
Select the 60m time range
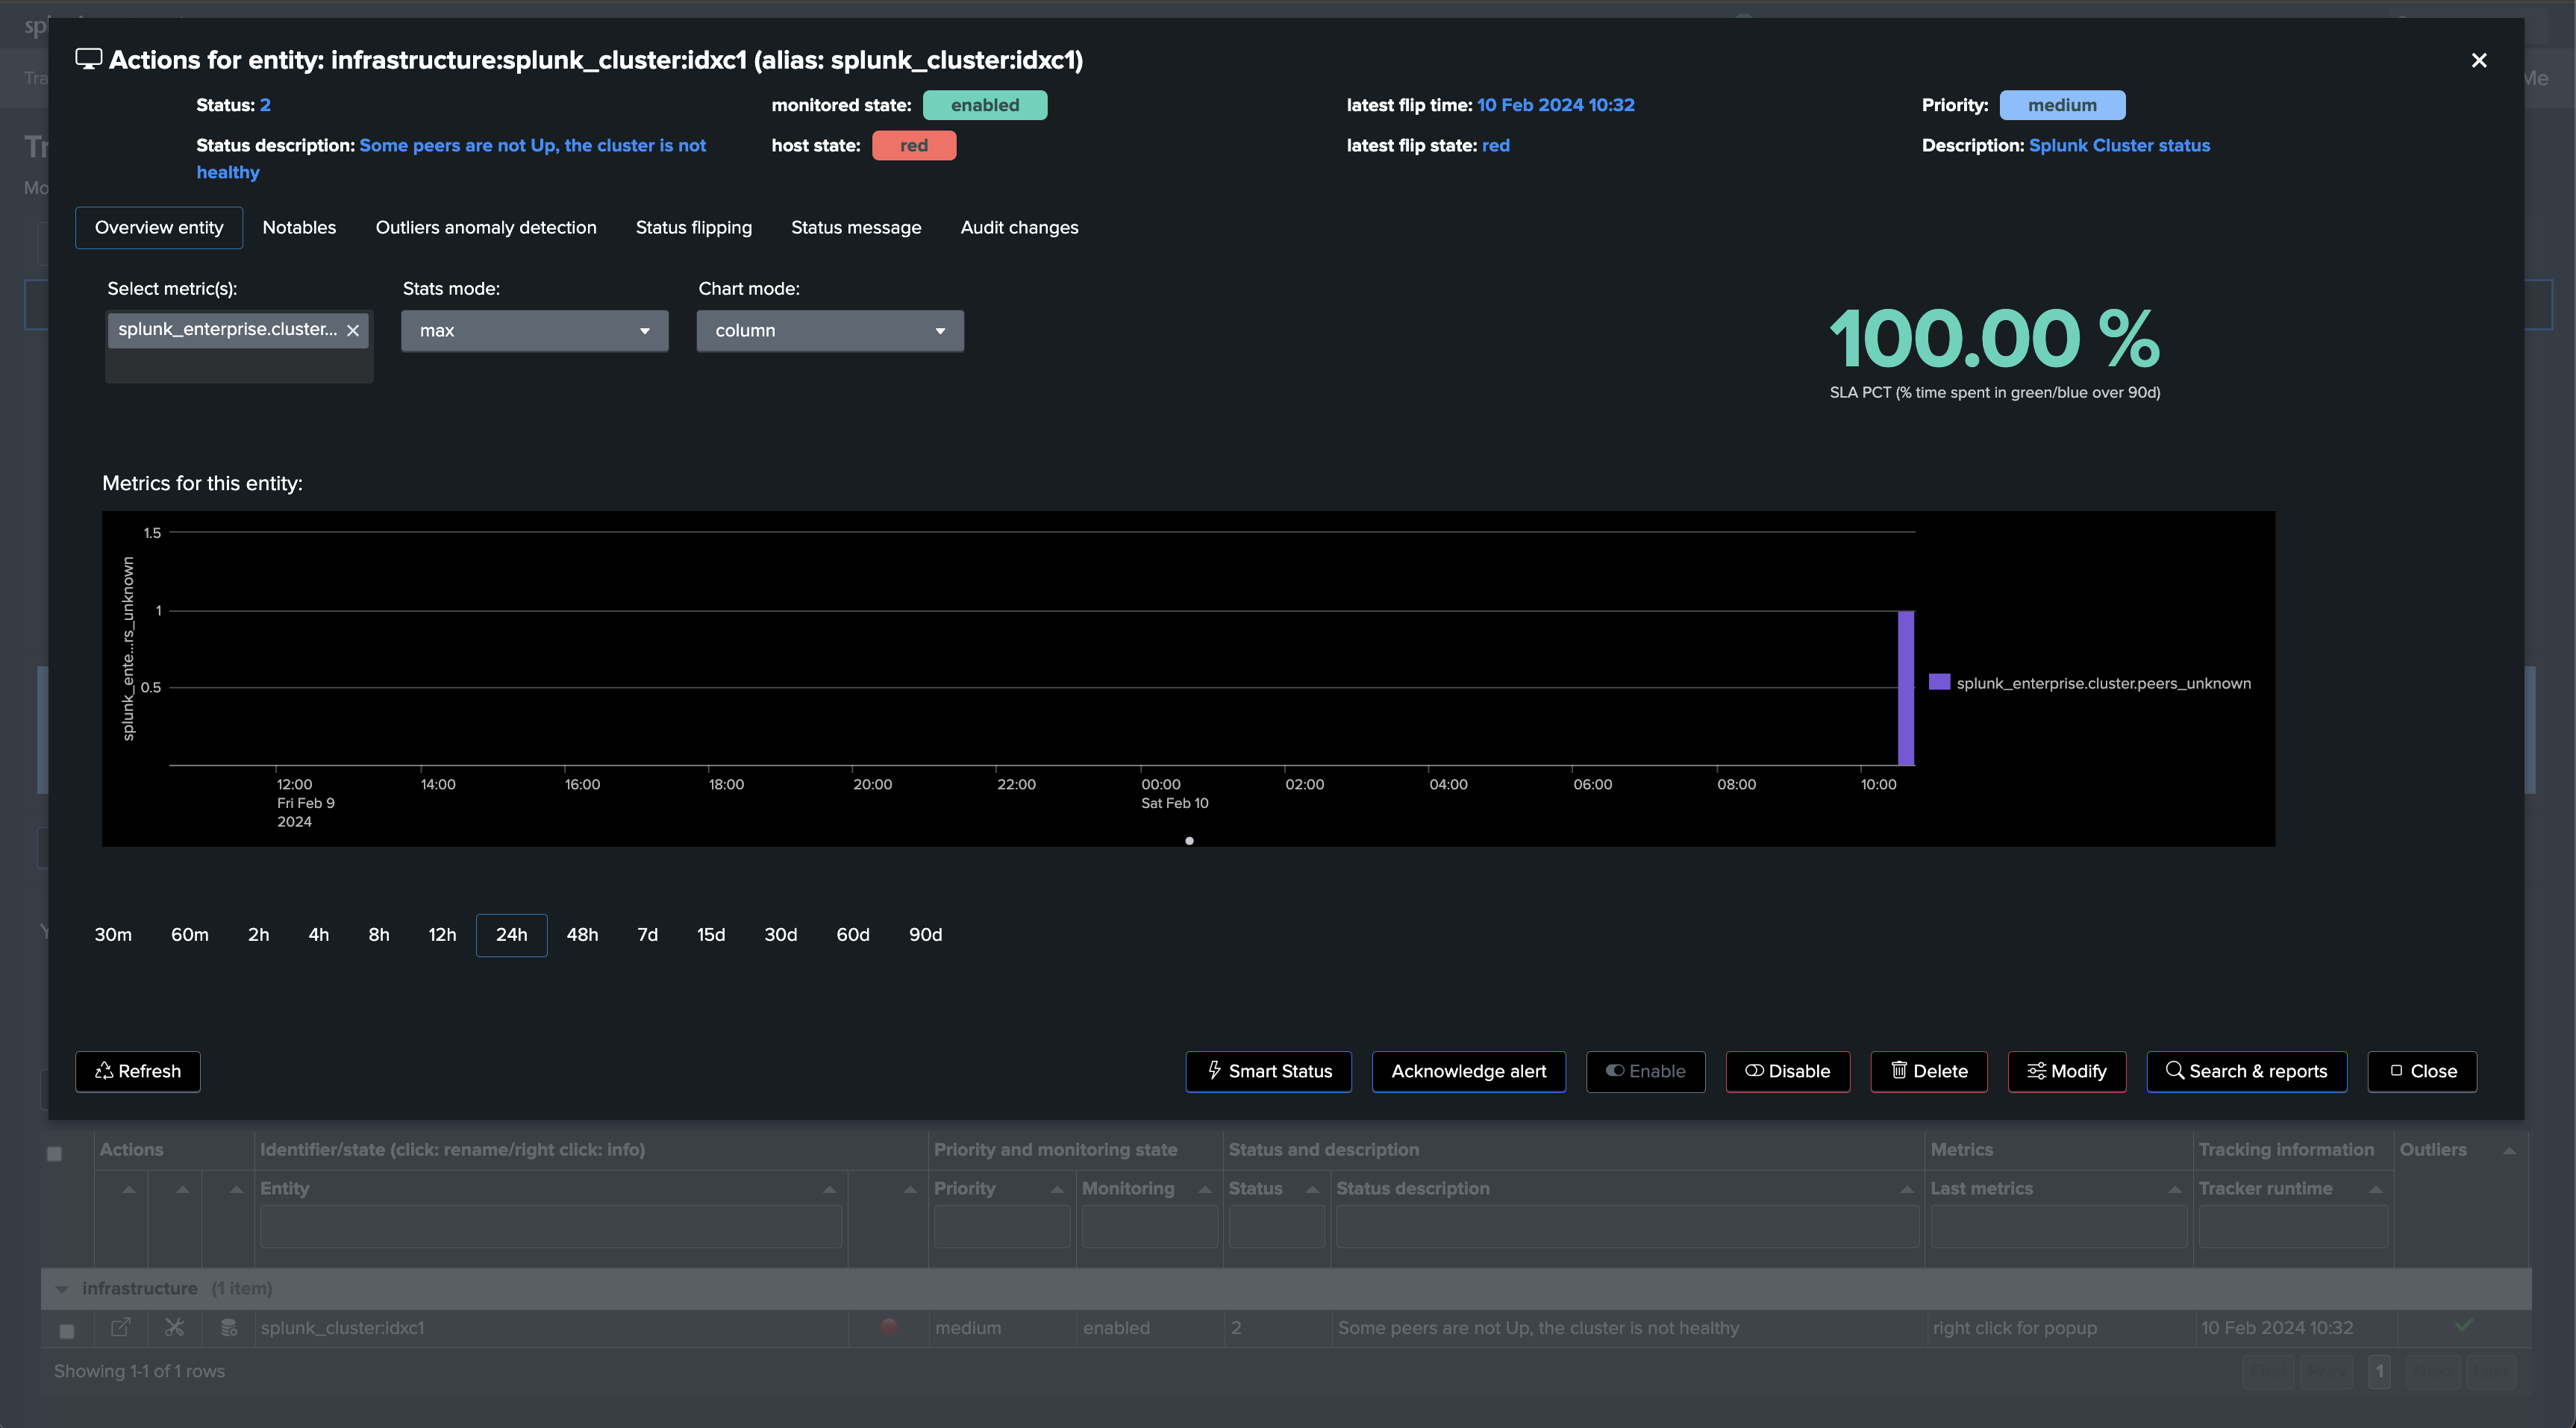[x=190, y=935]
